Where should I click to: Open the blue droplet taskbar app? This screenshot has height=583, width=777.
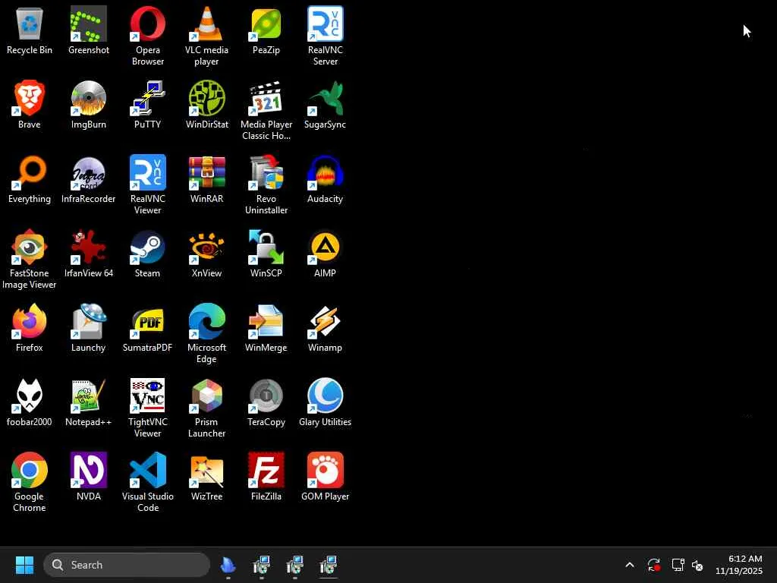[x=228, y=565]
